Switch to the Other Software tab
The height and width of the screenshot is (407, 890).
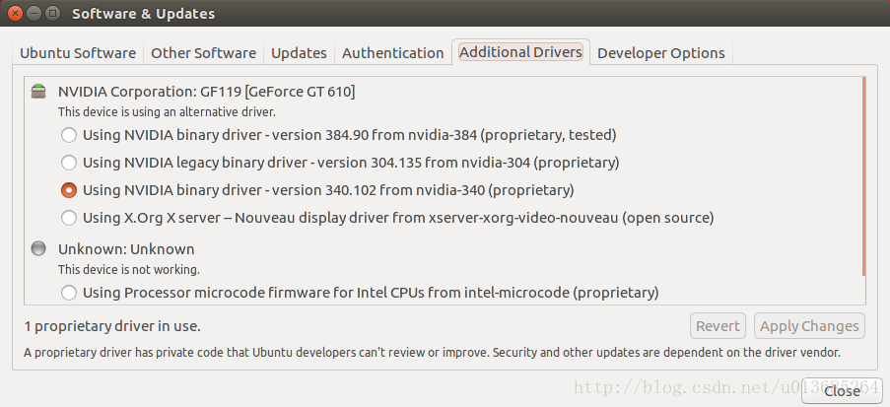(x=204, y=53)
